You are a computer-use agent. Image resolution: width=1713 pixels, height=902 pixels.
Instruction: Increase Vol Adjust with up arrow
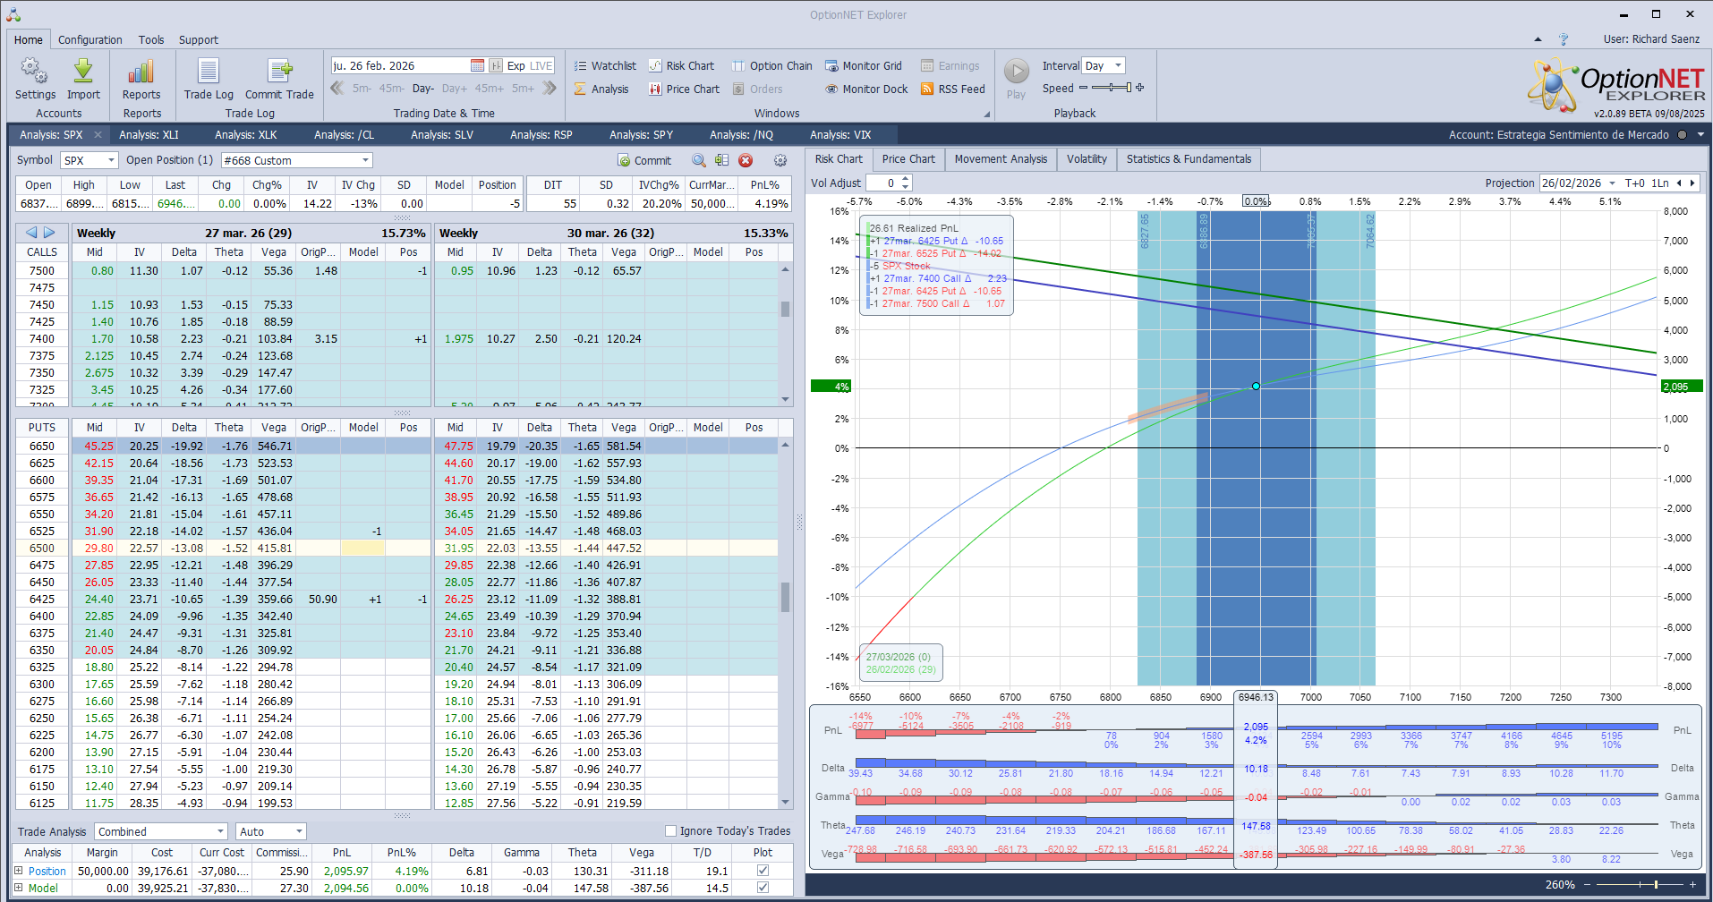906,180
